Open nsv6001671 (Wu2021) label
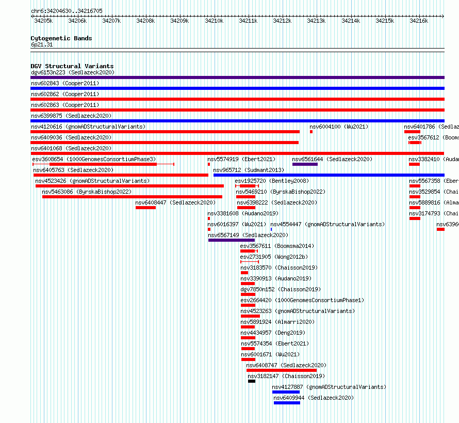Image resolution: width=459 pixels, height=423 pixels. coord(270,354)
